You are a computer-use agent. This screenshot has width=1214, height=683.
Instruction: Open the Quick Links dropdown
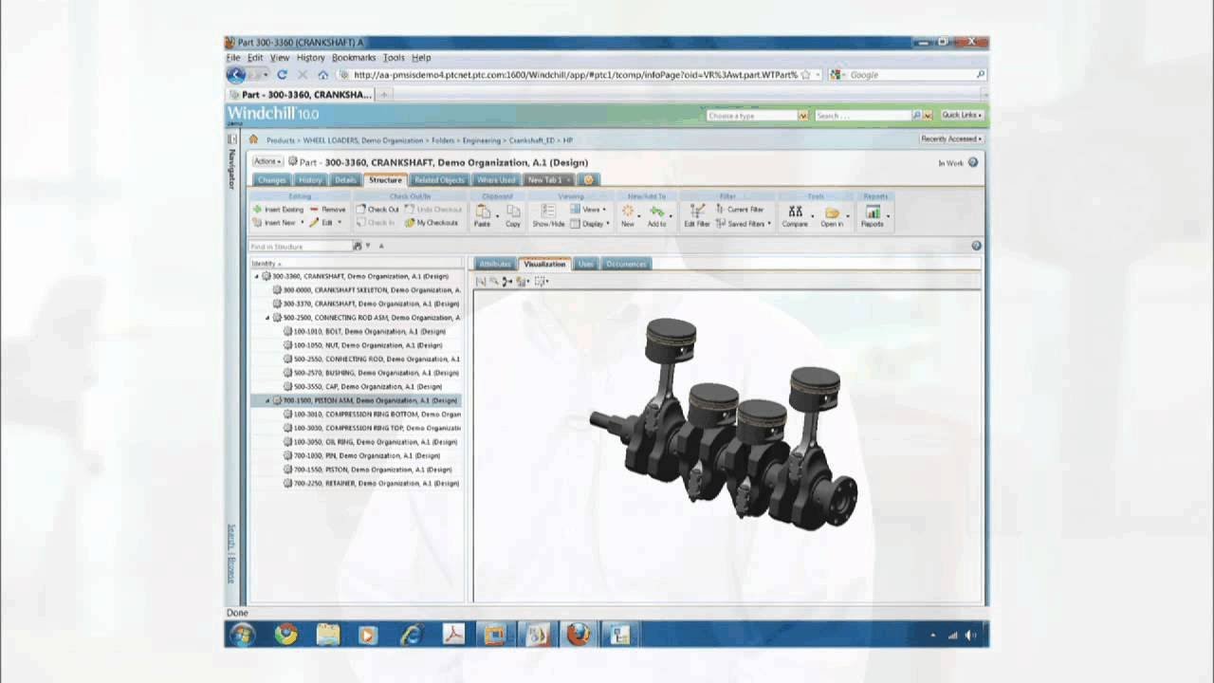coord(962,115)
